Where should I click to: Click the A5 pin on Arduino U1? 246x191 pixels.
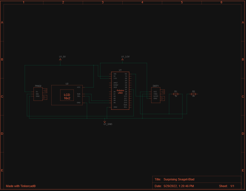tap(114, 103)
